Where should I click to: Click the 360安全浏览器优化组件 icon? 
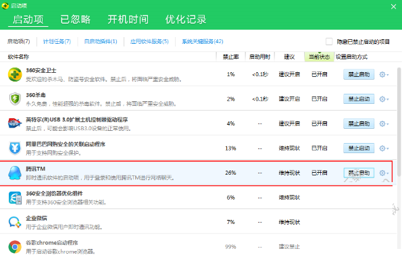(15, 198)
